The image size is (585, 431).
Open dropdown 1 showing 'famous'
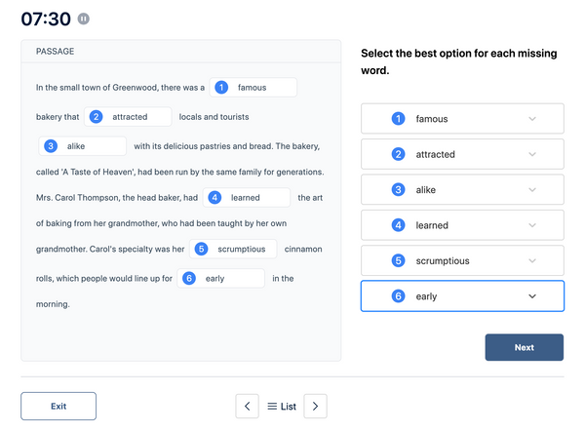coord(462,119)
